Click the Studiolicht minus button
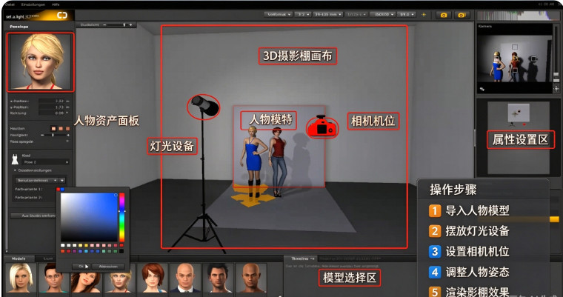563x297 pixels. pyautogui.click(x=104, y=24)
